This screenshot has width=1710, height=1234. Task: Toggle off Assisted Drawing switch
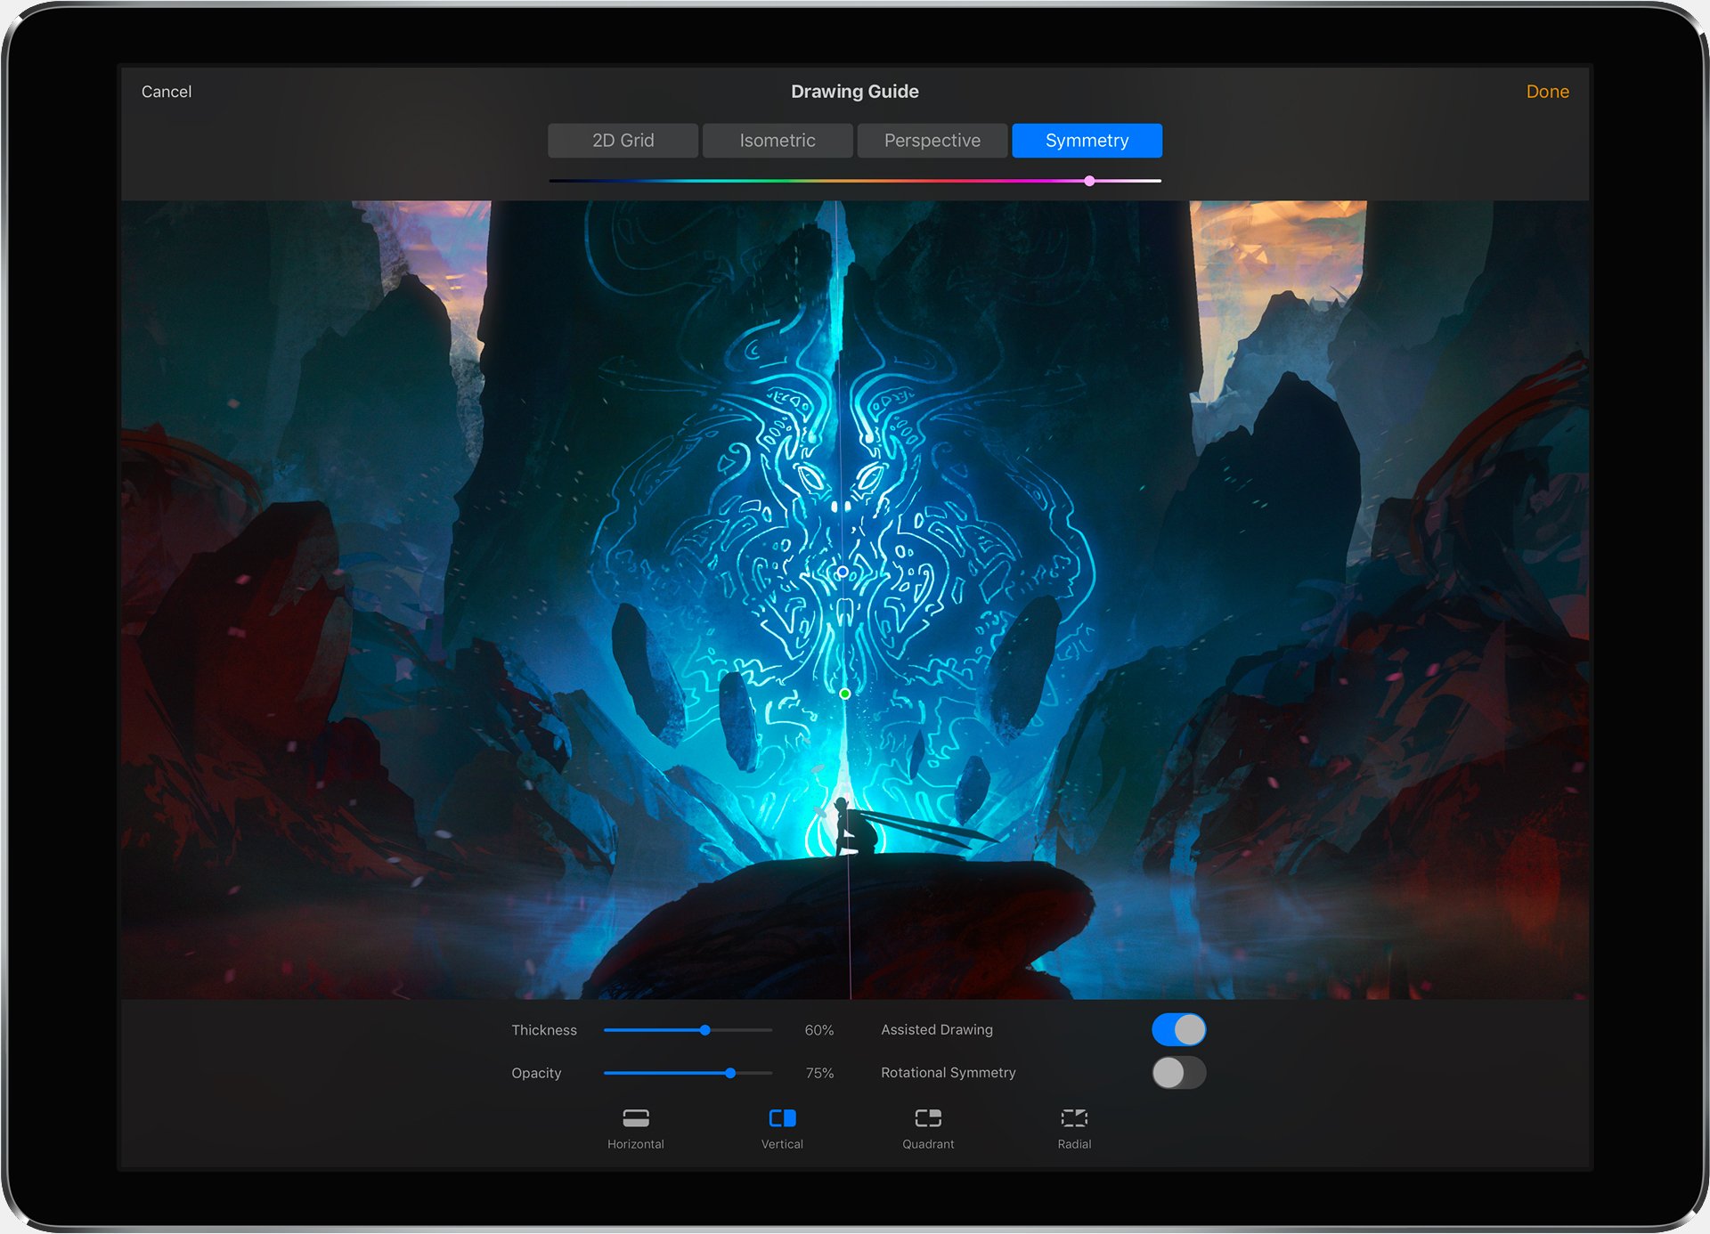1178,1030
